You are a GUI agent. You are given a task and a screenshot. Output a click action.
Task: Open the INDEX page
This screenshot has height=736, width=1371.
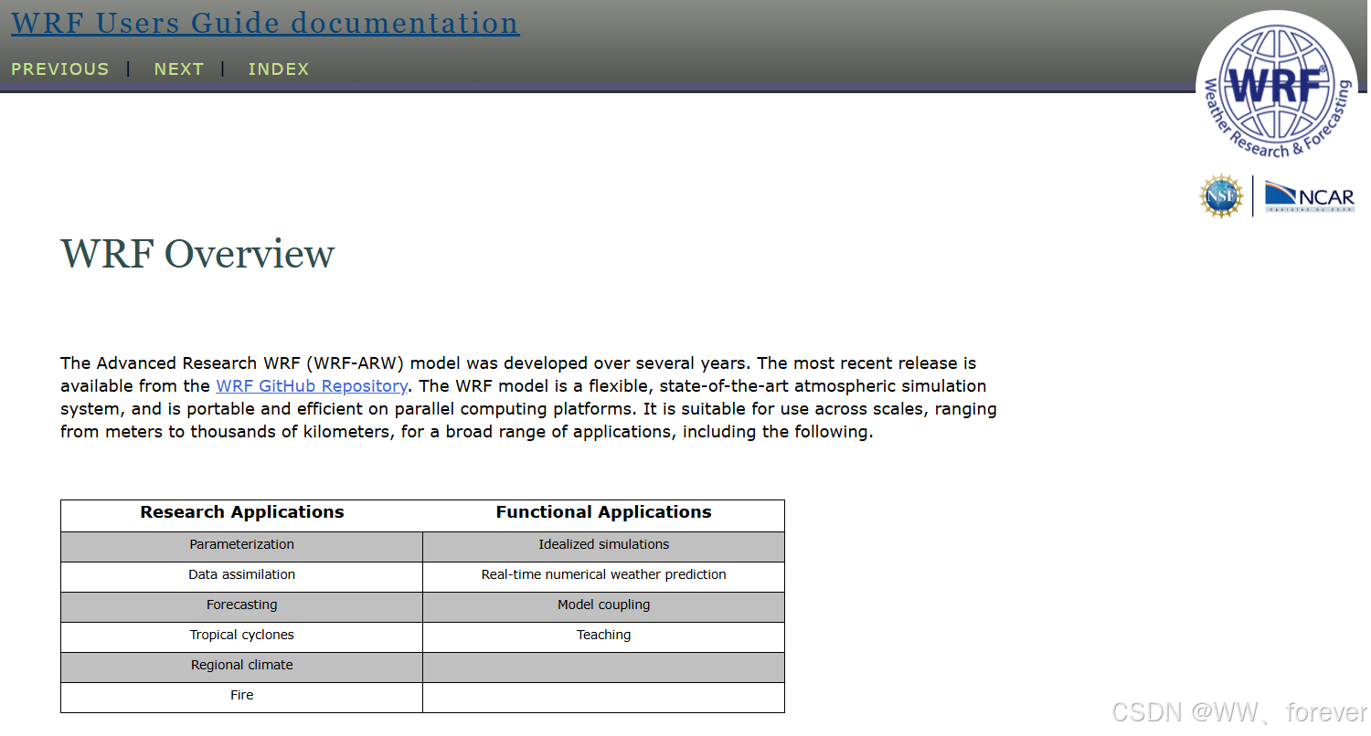(279, 69)
